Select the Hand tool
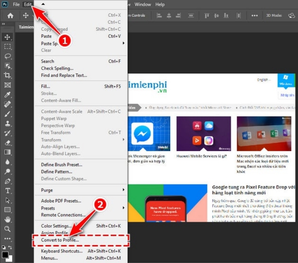The image size is (298, 263). pyautogui.click(x=7, y=220)
